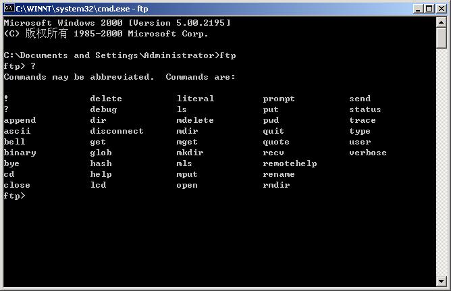Click the scrollbar down arrow
Screen dimensions: 451x291
coord(441,281)
